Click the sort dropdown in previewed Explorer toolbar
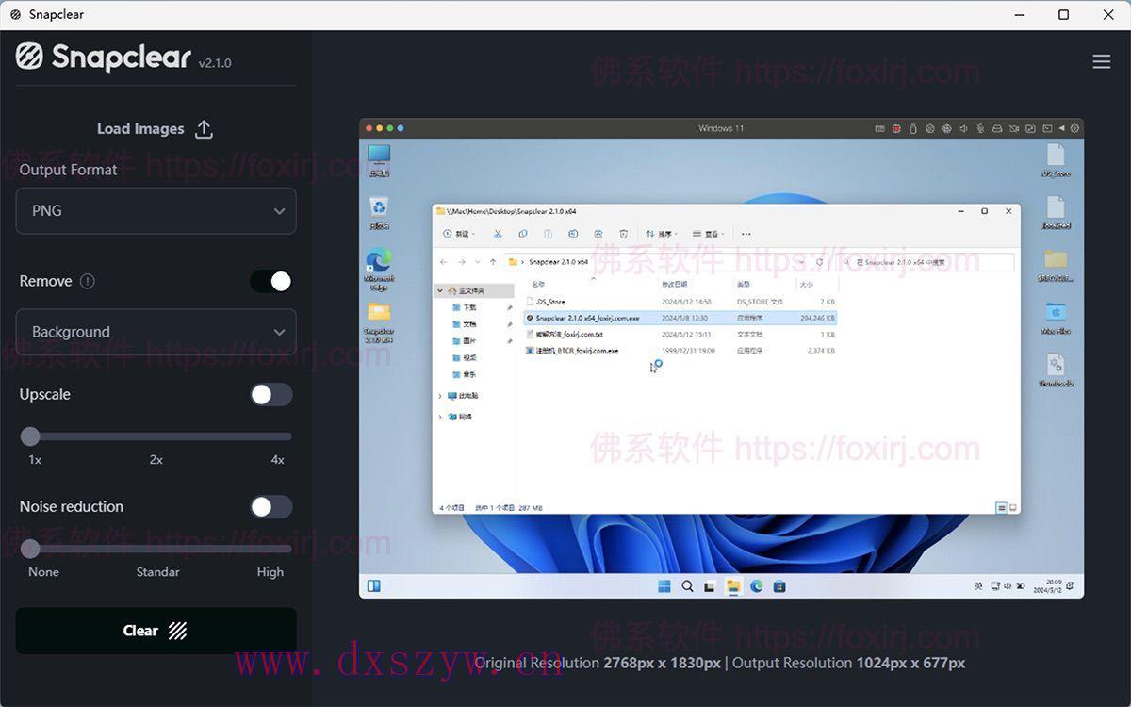The width and height of the screenshot is (1131, 707). coord(662,234)
